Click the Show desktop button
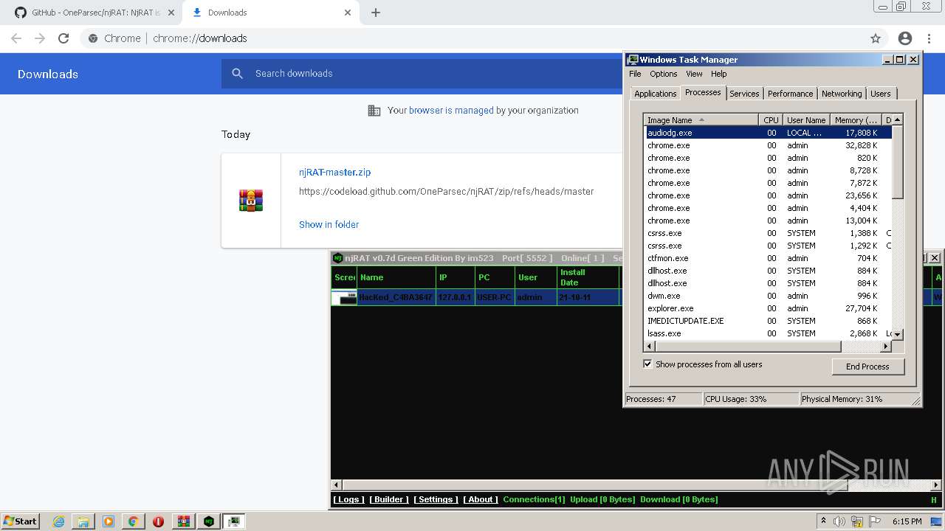 [936, 521]
